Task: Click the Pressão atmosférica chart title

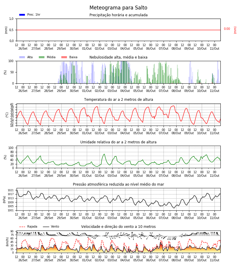Action: coord(118,184)
